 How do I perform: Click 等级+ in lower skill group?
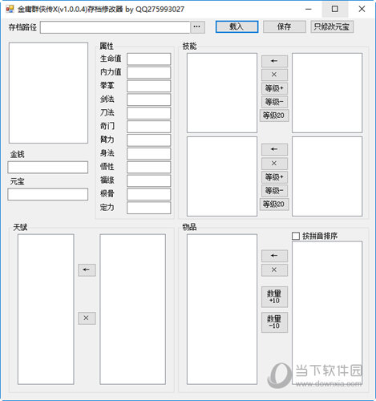tap(274, 177)
